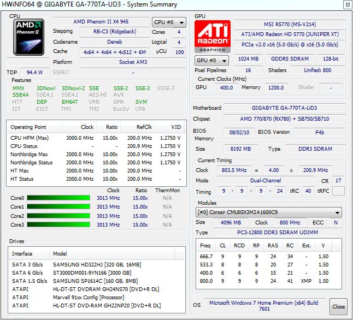Select the Northbridge Status row
This screenshot has width=353, height=320.
click(96, 163)
